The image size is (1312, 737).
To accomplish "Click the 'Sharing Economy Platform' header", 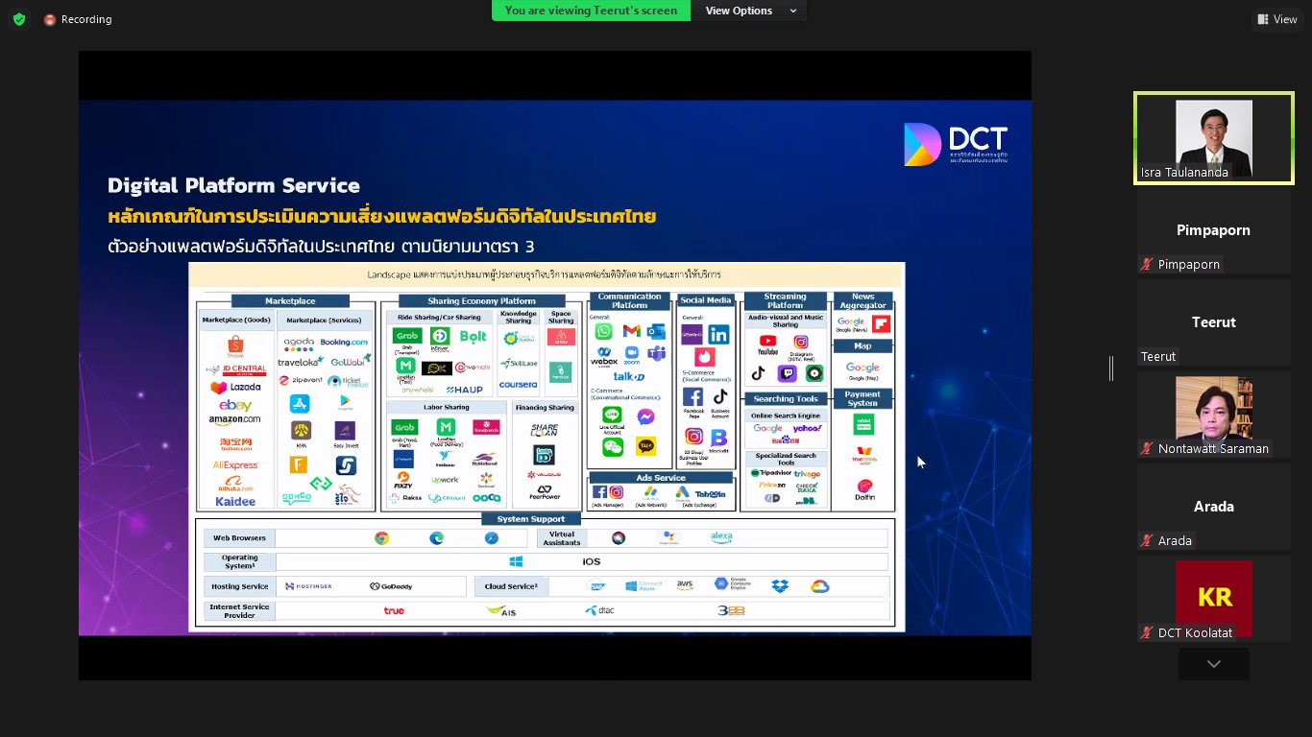I will tap(482, 301).
